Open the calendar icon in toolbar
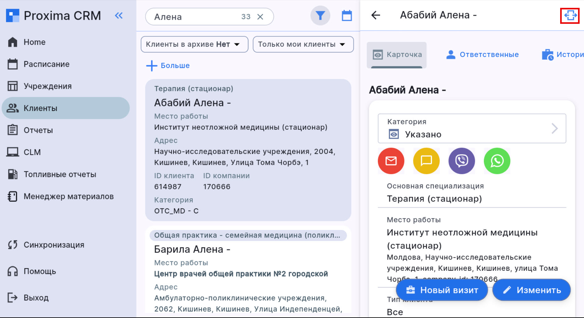This screenshot has height=318, width=584. (x=347, y=16)
